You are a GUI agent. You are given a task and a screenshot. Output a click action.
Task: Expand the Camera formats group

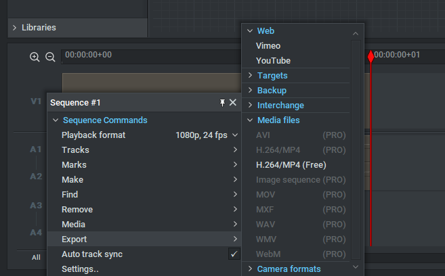tap(250, 269)
